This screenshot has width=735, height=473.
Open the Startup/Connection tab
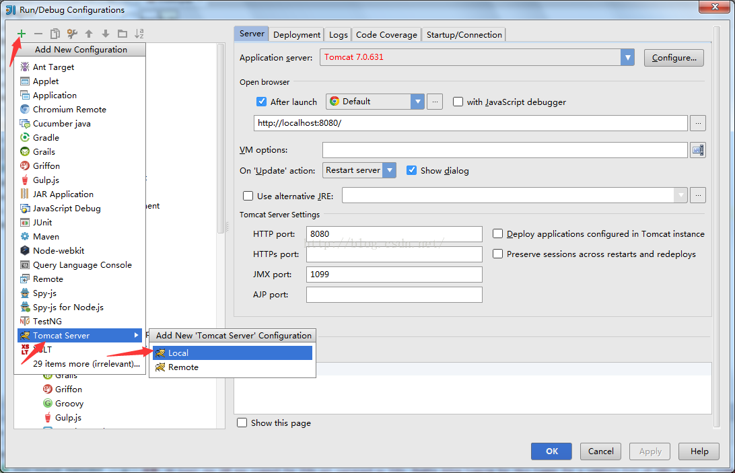point(464,35)
